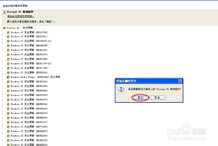Click icon of security update KB938464-v2

coord(8,41)
